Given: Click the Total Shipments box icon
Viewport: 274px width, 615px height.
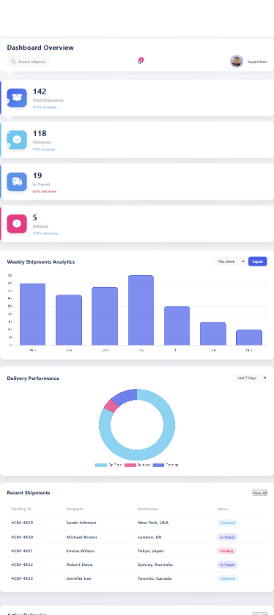Looking at the screenshot, I should tap(17, 97).
